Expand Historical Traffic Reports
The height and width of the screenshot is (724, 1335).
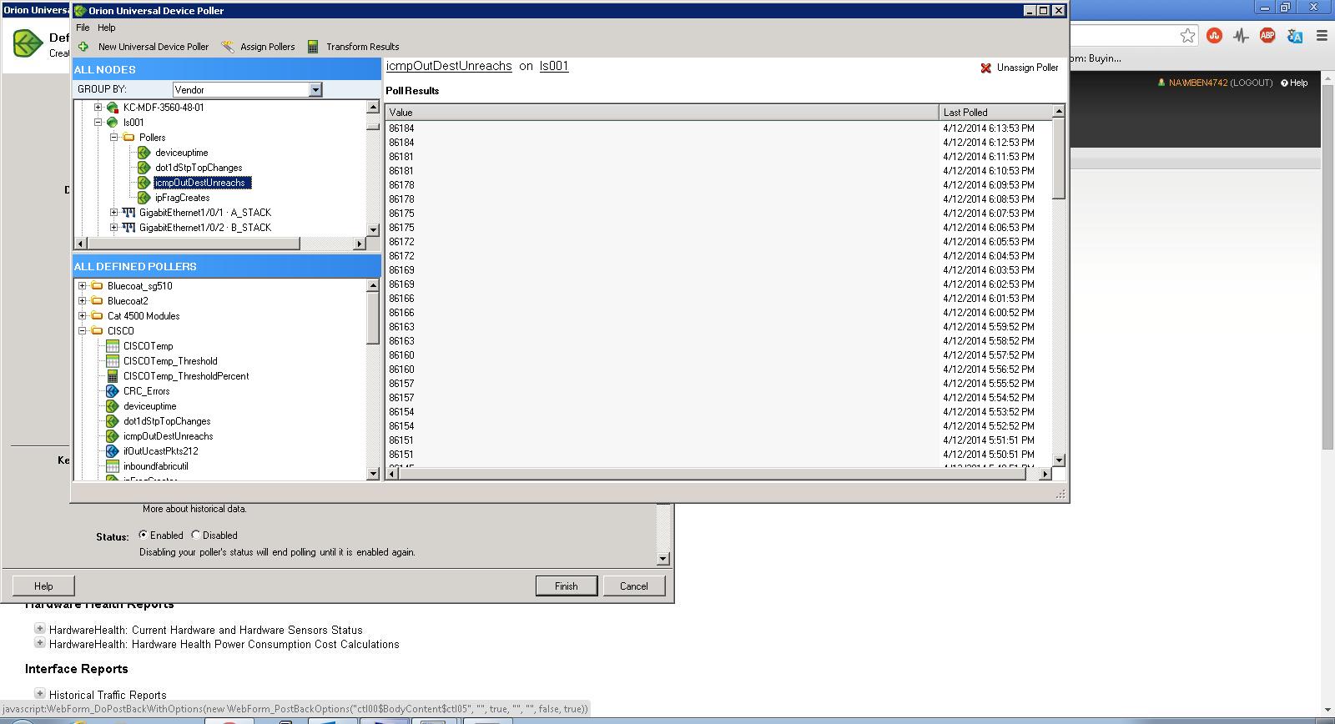pyautogui.click(x=39, y=693)
